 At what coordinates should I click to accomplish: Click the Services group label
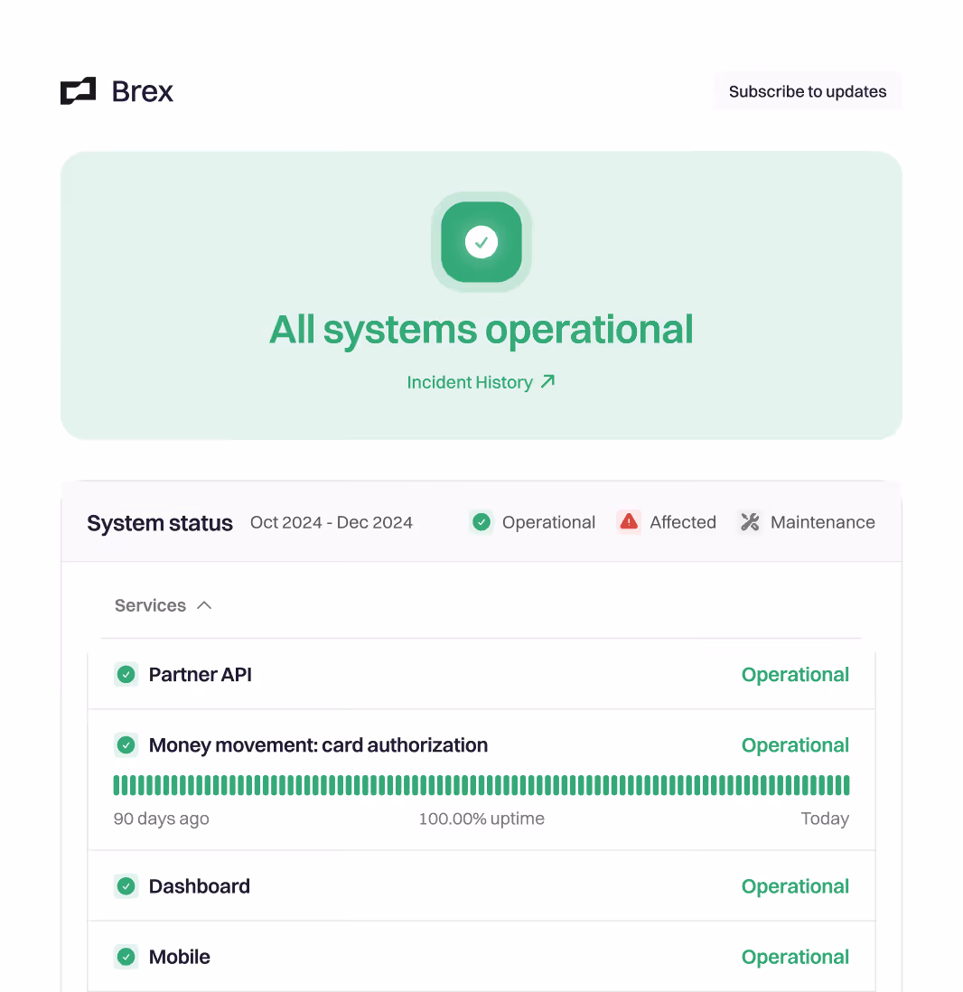click(151, 605)
